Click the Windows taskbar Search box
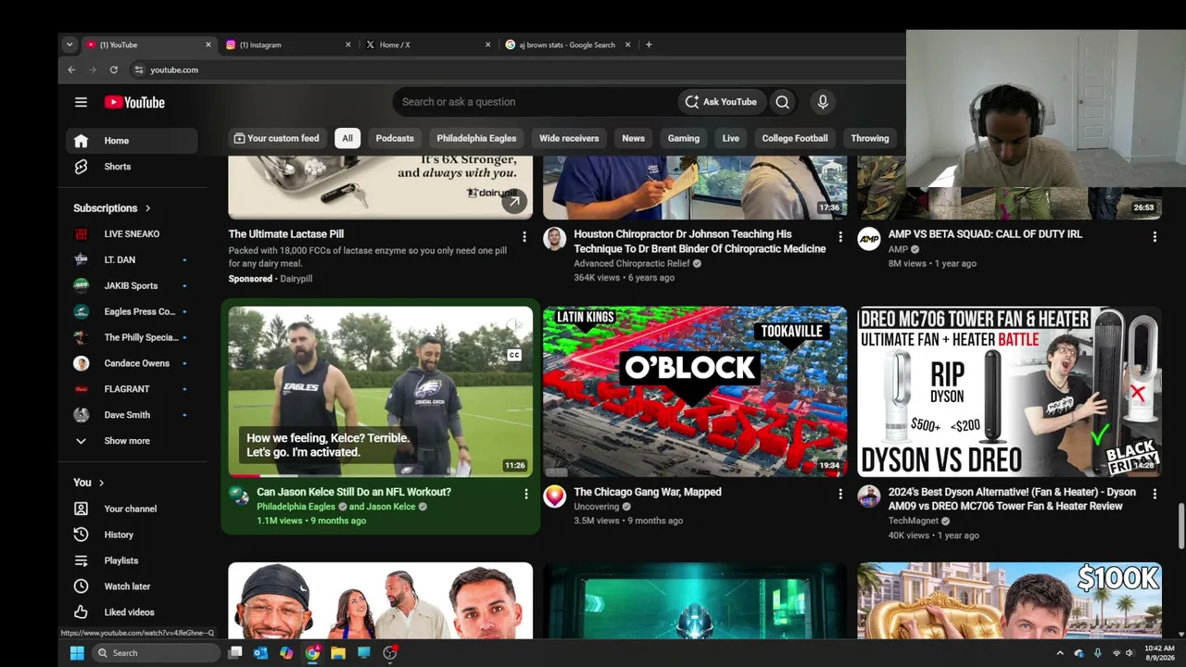1186x667 pixels. (x=156, y=653)
